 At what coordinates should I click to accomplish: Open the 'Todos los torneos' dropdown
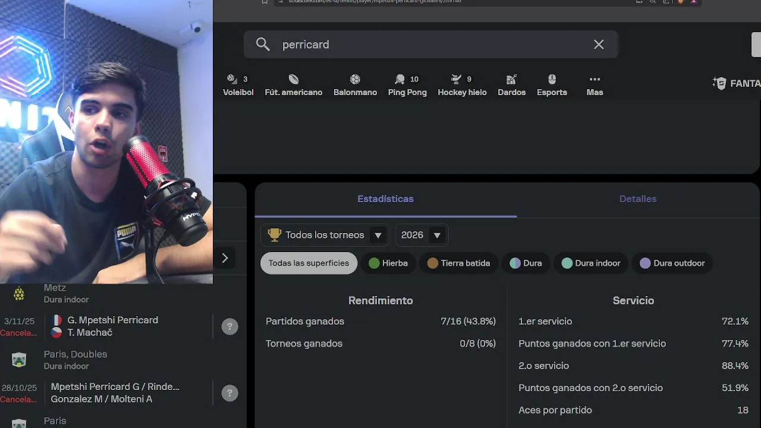[x=325, y=235]
